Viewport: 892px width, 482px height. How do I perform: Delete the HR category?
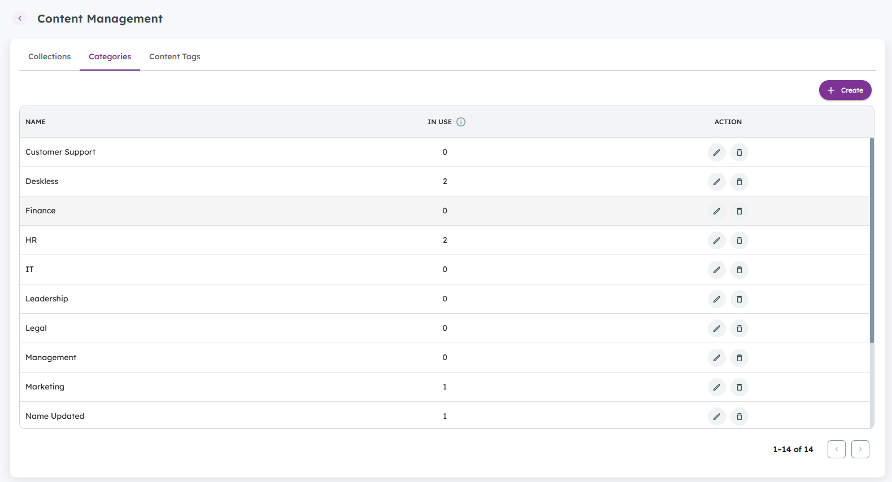739,240
